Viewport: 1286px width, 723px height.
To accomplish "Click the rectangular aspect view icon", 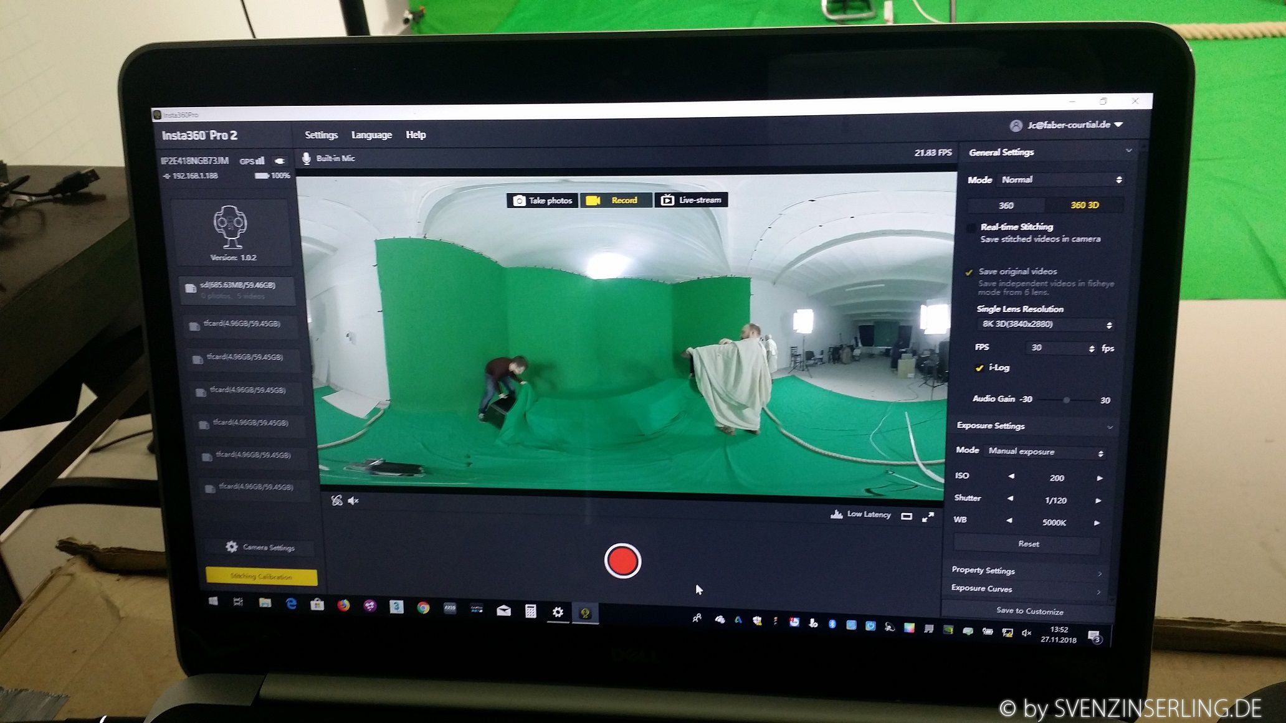I will coord(907,516).
